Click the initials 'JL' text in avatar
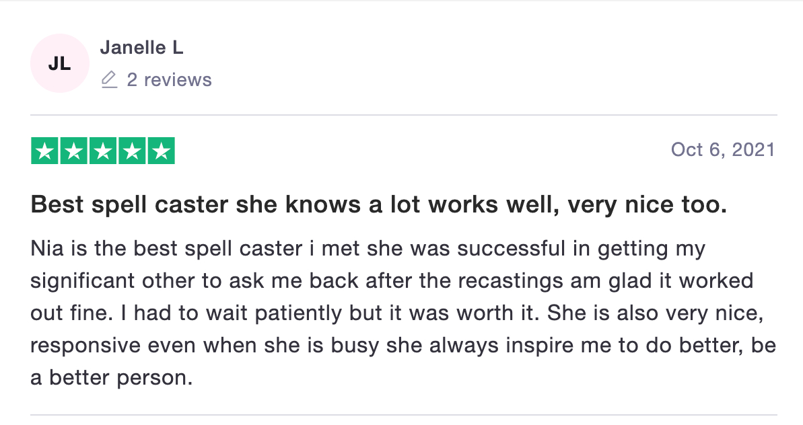 click(60, 63)
